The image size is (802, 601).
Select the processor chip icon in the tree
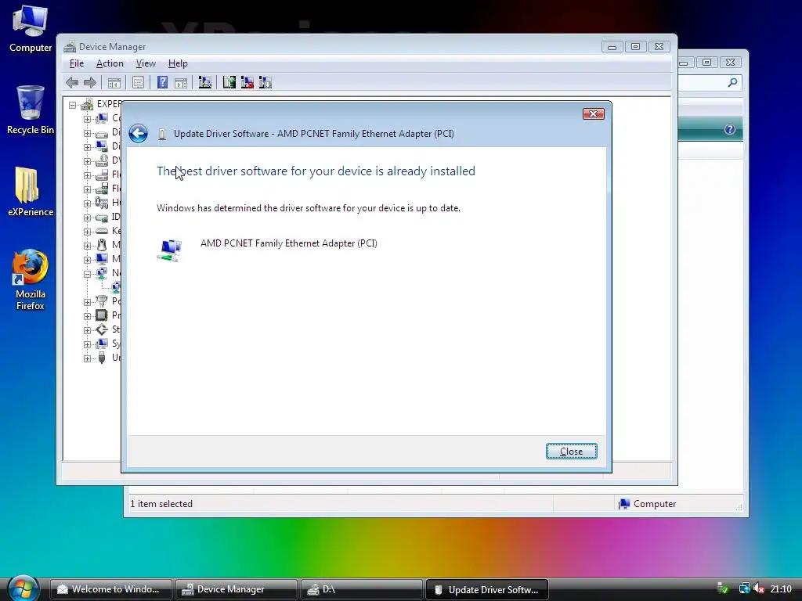[x=102, y=315]
